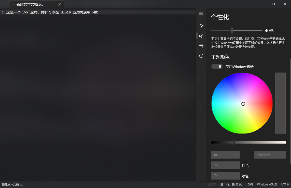The height and width of the screenshot is (188, 291).
Task: Open the About info icon
Action: point(201,56)
